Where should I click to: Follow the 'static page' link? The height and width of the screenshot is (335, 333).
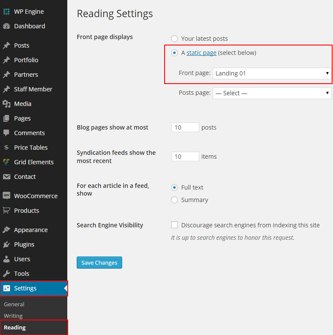click(x=201, y=53)
